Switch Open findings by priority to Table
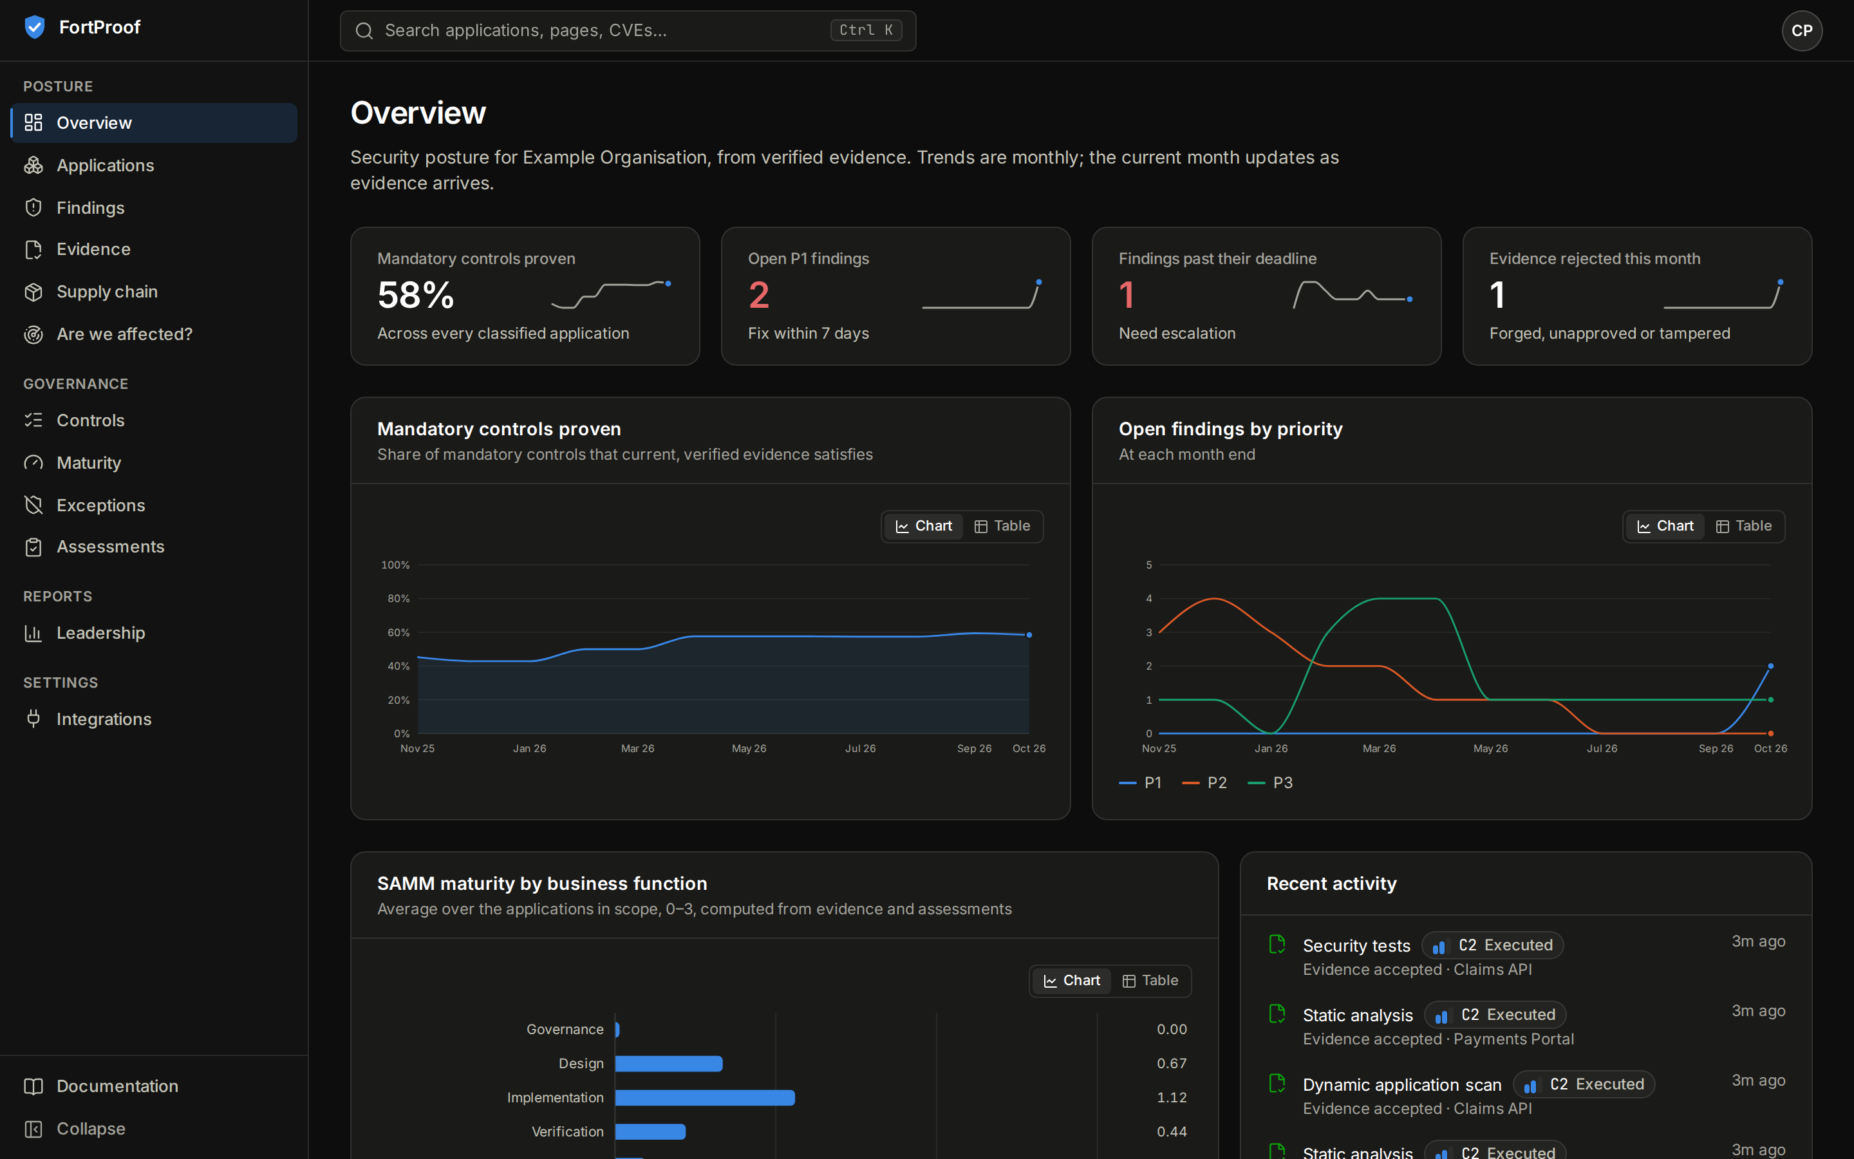This screenshot has width=1854, height=1159. [1744, 526]
